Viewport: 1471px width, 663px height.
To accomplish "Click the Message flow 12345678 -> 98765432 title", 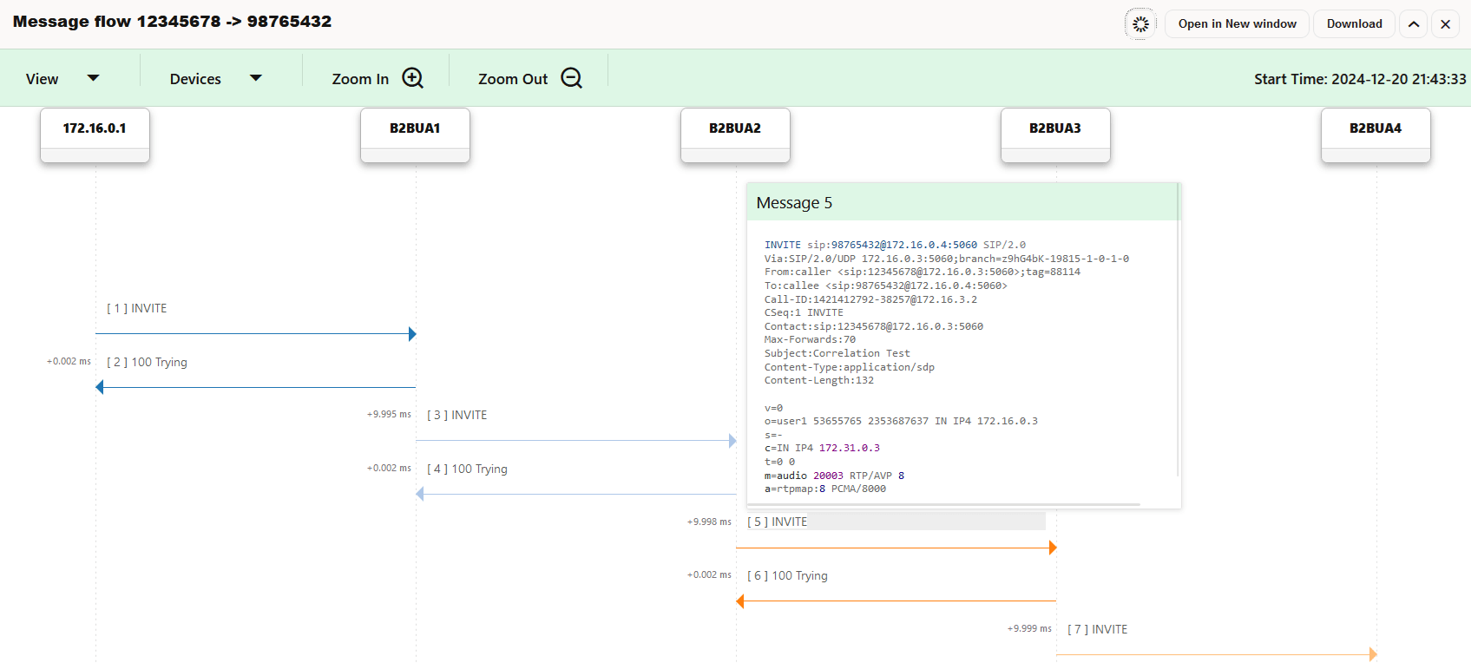I will tap(172, 22).
